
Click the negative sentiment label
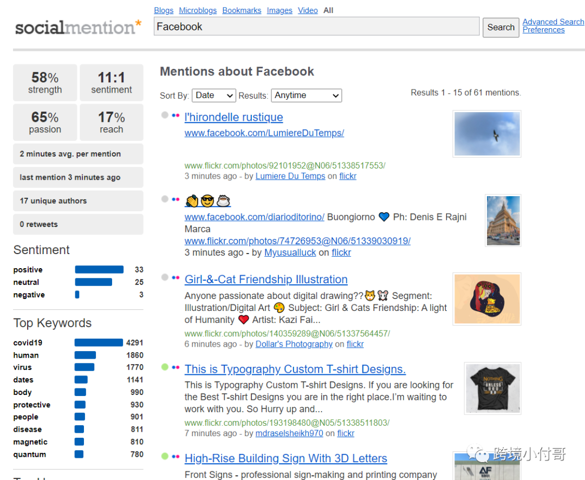29,295
